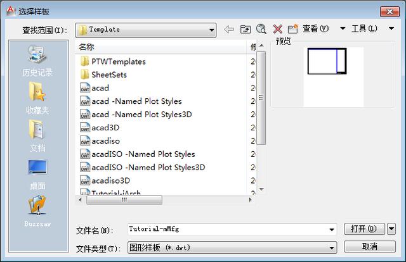Click the DWT icon of acad3D
This screenshot has height=262, width=406.
[85, 128]
